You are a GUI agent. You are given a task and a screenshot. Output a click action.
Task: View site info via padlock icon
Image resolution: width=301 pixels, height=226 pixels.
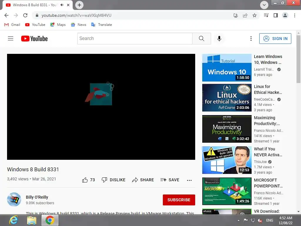[37, 15]
